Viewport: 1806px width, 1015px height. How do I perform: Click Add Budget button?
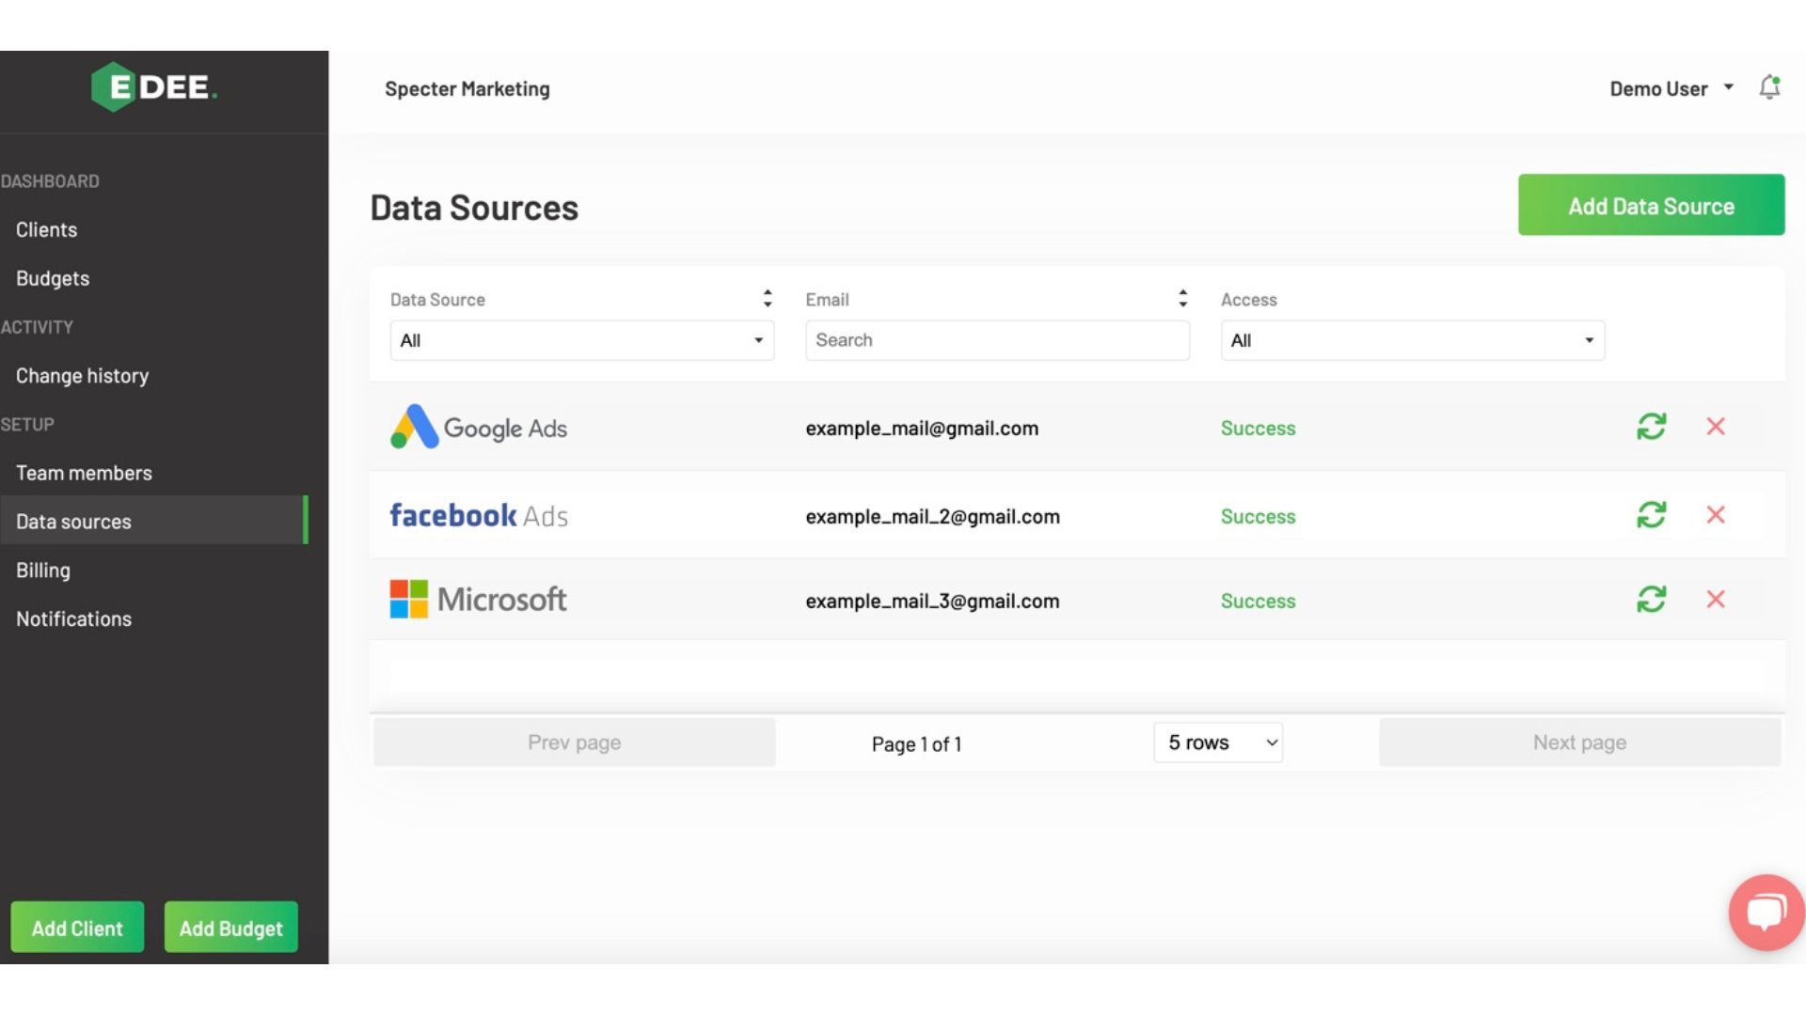(230, 927)
